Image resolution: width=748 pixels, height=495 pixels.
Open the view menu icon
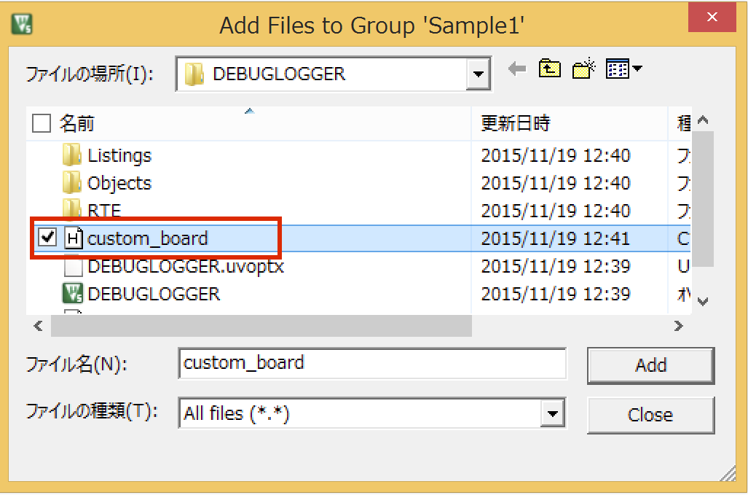coord(623,70)
